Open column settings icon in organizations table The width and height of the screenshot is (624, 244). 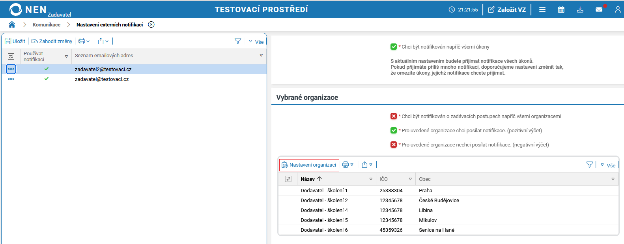(x=288, y=179)
